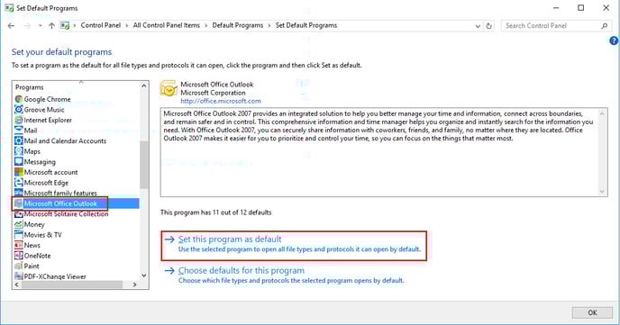Select Microsoft Edge in the list

tap(46, 183)
